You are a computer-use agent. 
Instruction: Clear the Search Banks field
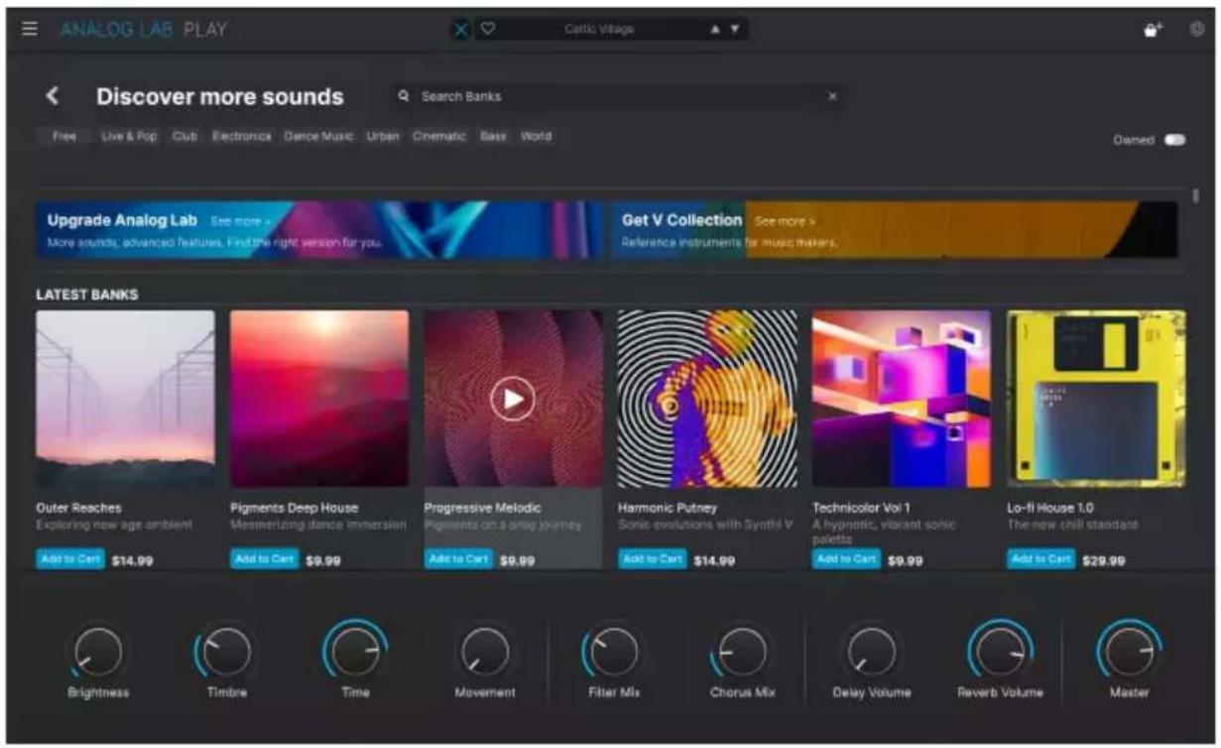pos(832,96)
